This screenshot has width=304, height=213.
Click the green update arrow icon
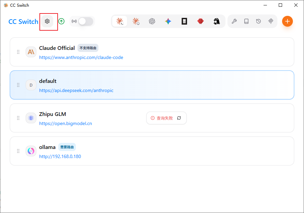coord(61,21)
